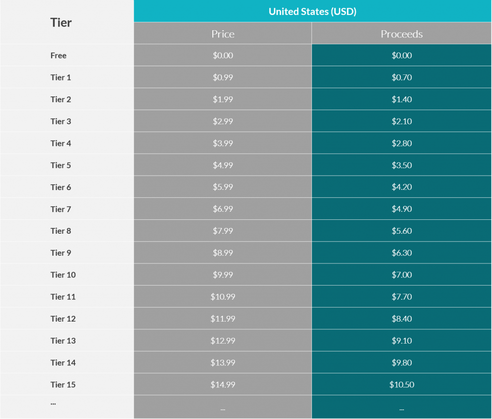Click the $10.50 proceeds for Tier 15
This screenshot has width=492, height=419.
402,384
